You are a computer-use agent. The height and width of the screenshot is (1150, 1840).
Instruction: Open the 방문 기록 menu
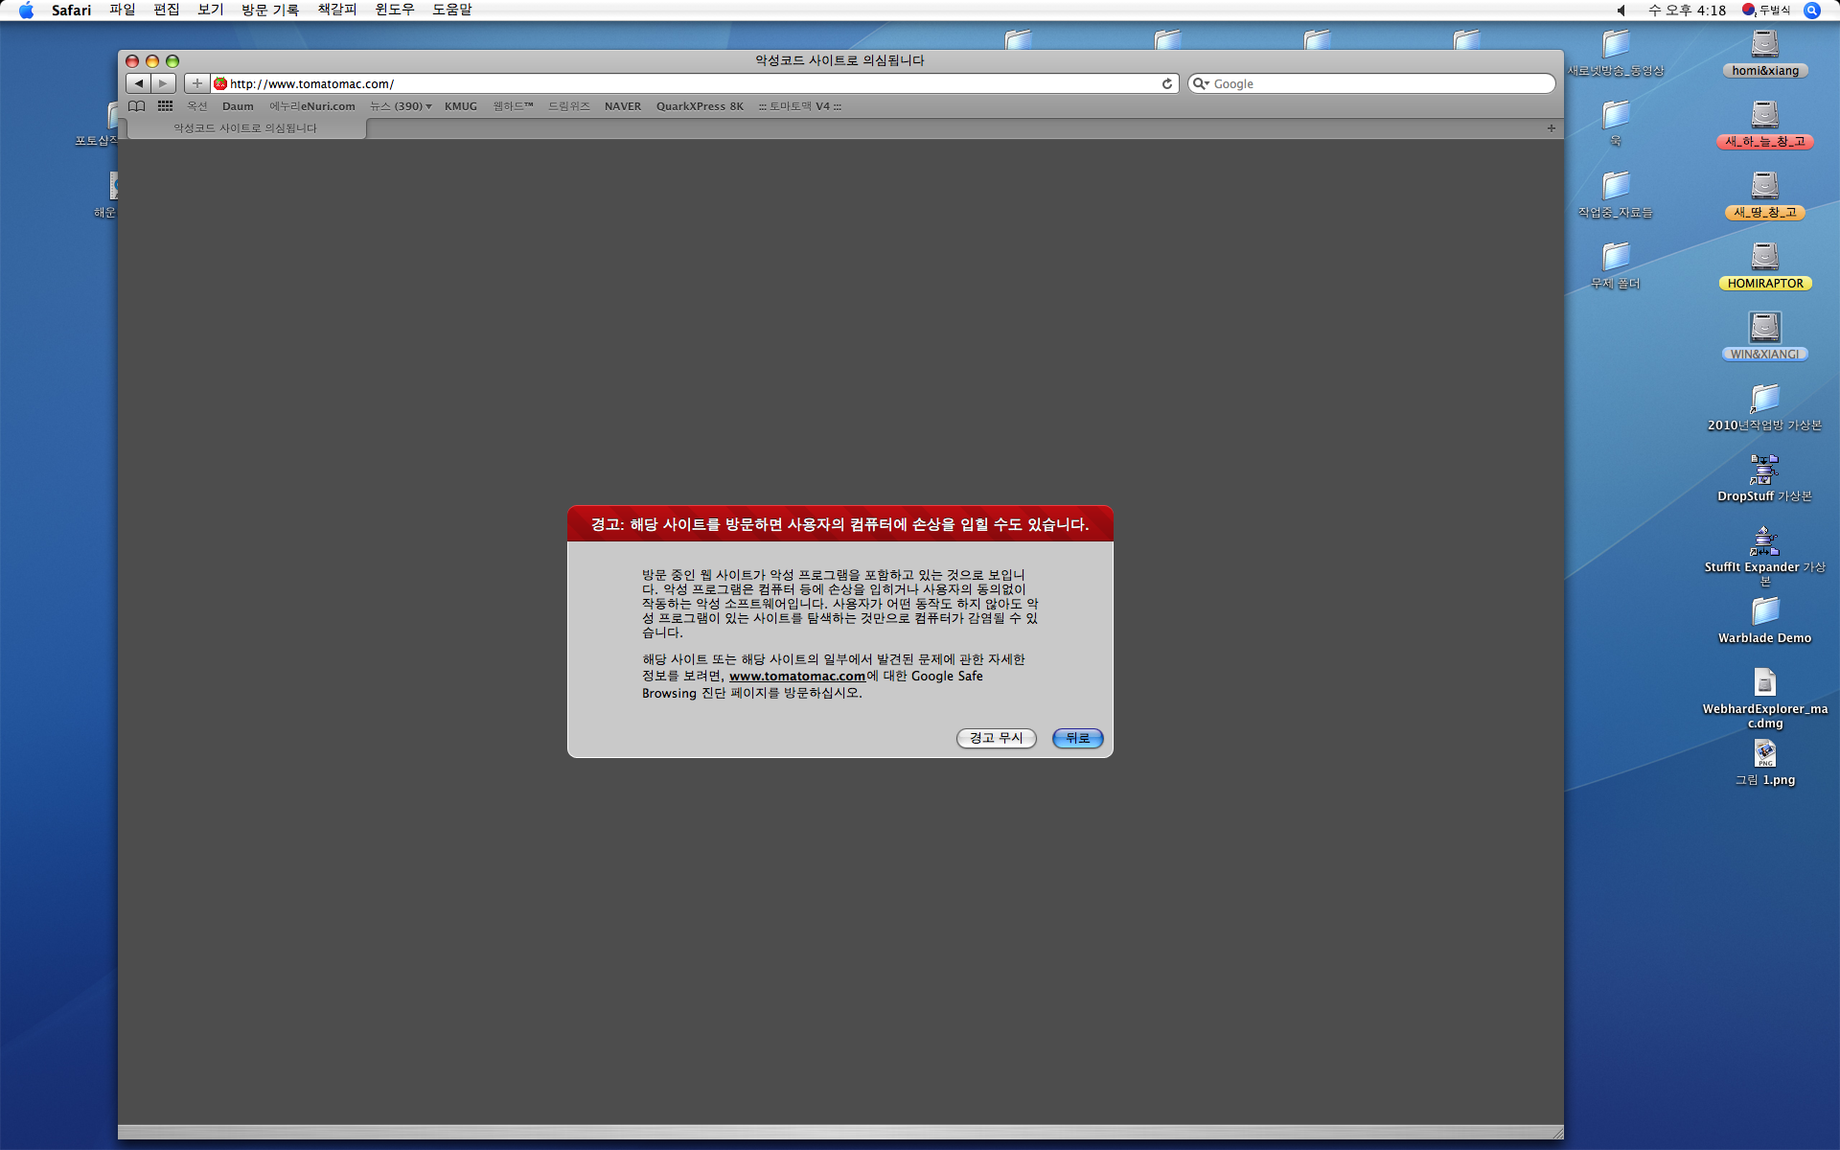point(269,10)
